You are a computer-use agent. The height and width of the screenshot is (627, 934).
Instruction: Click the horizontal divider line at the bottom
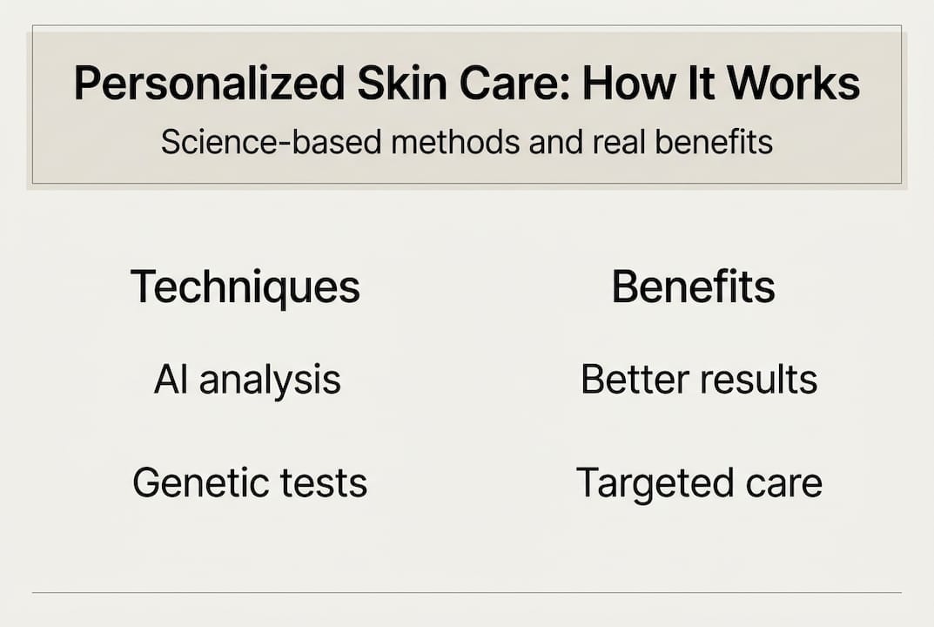(467, 593)
